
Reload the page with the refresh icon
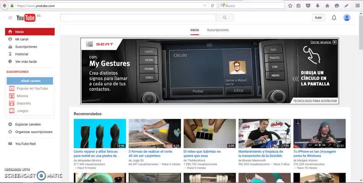(212, 6)
